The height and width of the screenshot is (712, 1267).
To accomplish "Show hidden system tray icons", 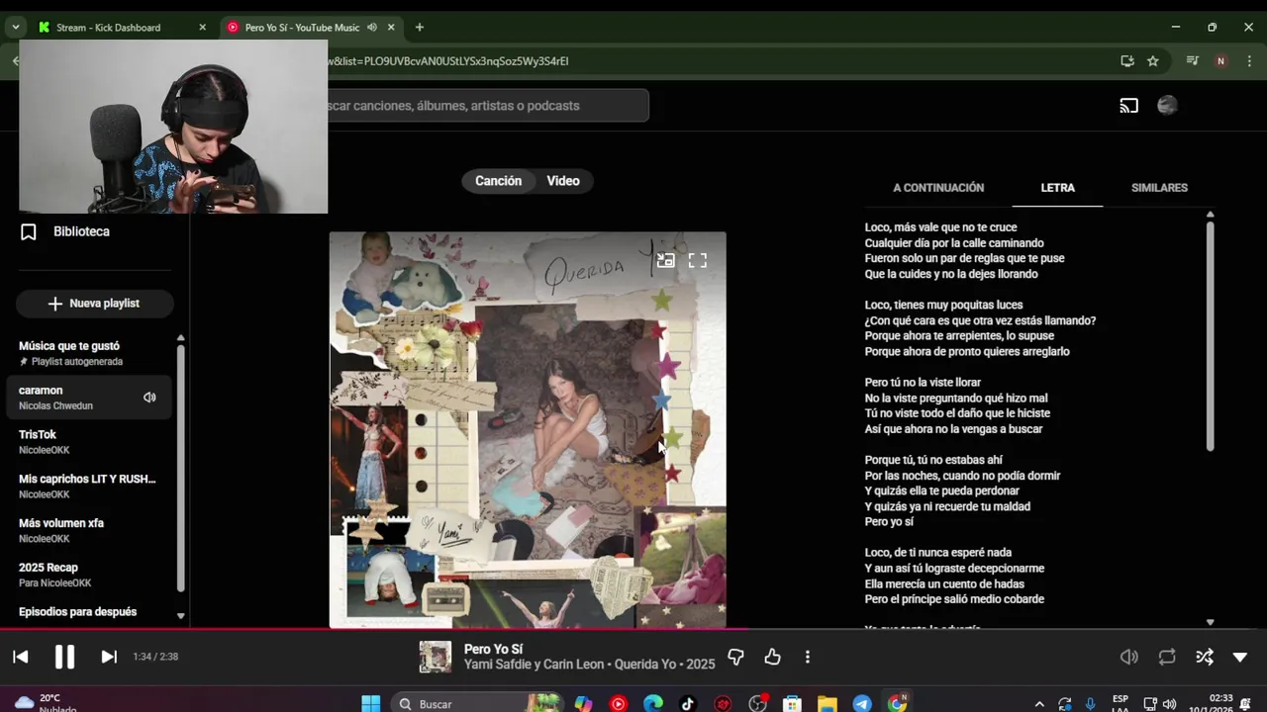I will pos(1038,704).
